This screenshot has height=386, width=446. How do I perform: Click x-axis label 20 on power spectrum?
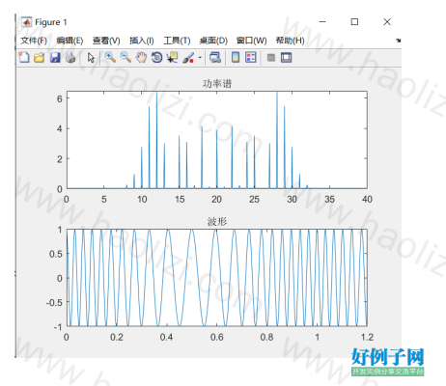216,200
